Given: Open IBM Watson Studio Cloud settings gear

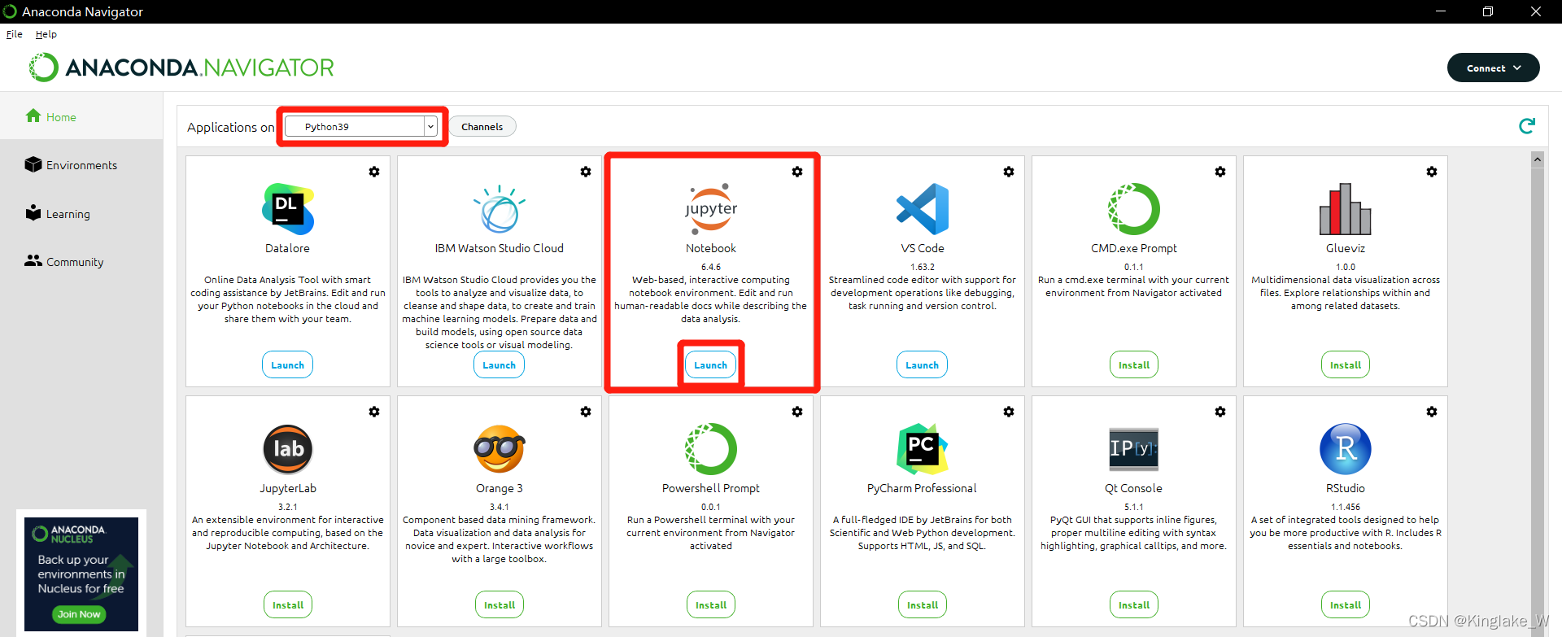Looking at the screenshot, I should tap(586, 172).
